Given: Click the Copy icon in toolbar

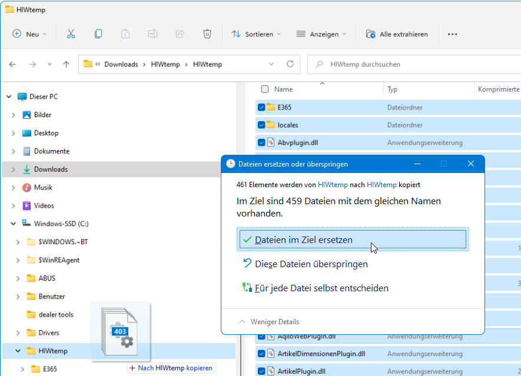Looking at the screenshot, I should tap(98, 34).
